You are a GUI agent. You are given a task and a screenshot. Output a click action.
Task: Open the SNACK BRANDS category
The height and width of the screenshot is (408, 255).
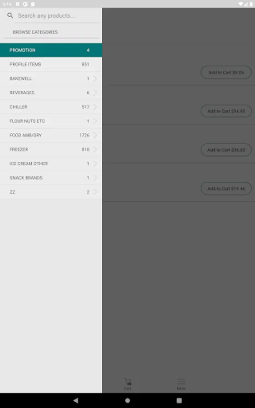tap(51, 178)
